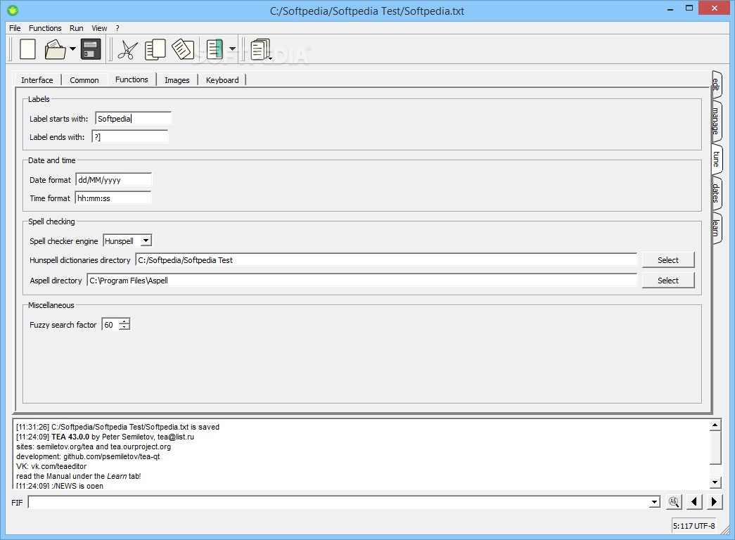Click the Aspell directory field

point(362,281)
